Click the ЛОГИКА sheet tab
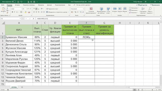 14,87
